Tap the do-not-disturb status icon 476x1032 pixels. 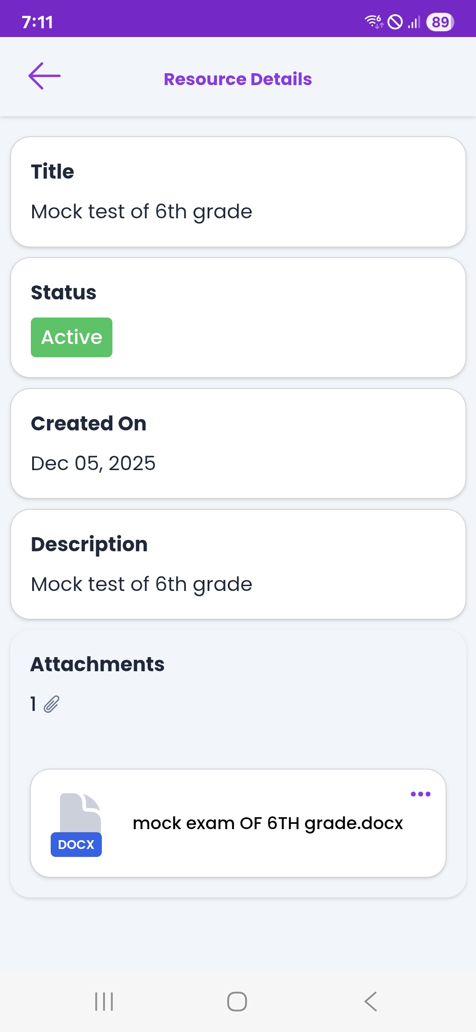coord(395,22)
